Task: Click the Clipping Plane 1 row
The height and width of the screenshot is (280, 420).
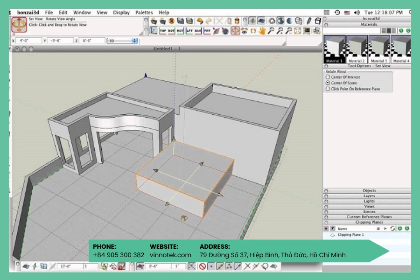Action: [x=367, y=235]
